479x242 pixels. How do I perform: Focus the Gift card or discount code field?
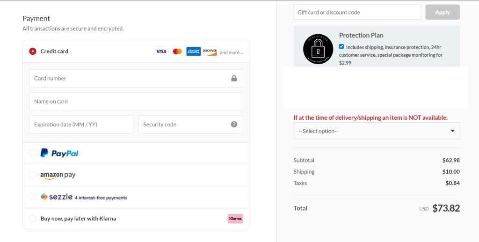357,12
